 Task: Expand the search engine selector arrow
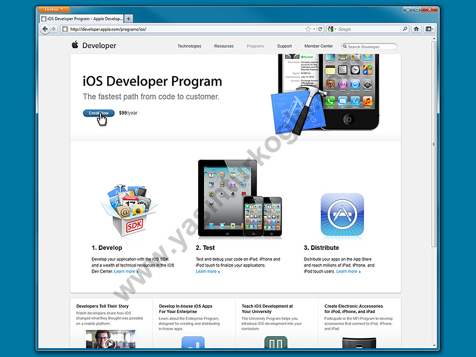point(336,29)
